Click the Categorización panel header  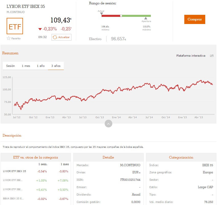point(181,157)
